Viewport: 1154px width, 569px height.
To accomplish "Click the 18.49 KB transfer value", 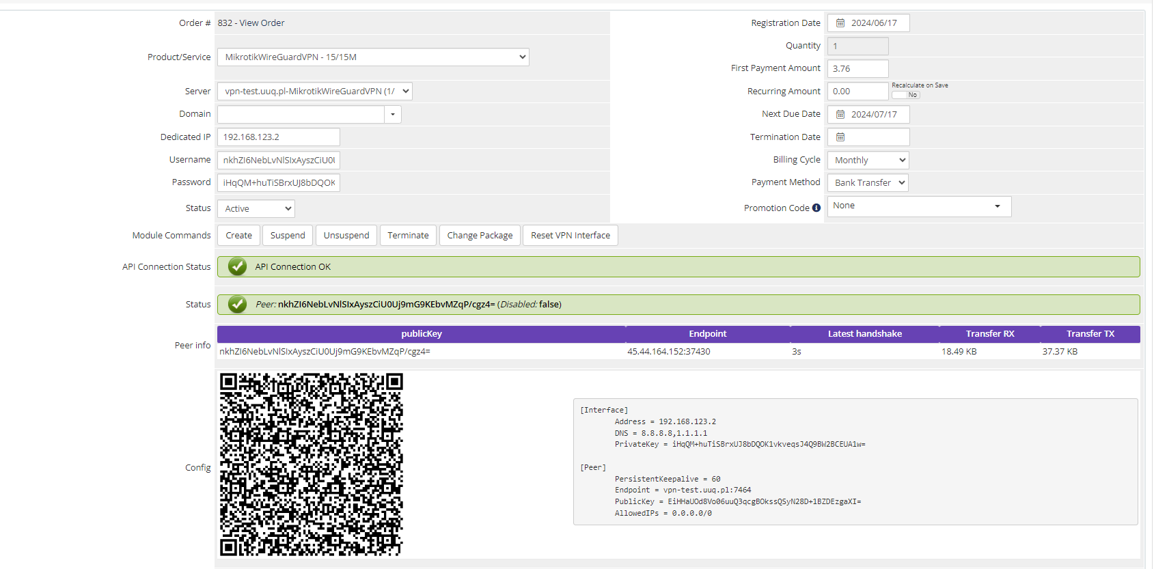I will click(x=959, y=352).
